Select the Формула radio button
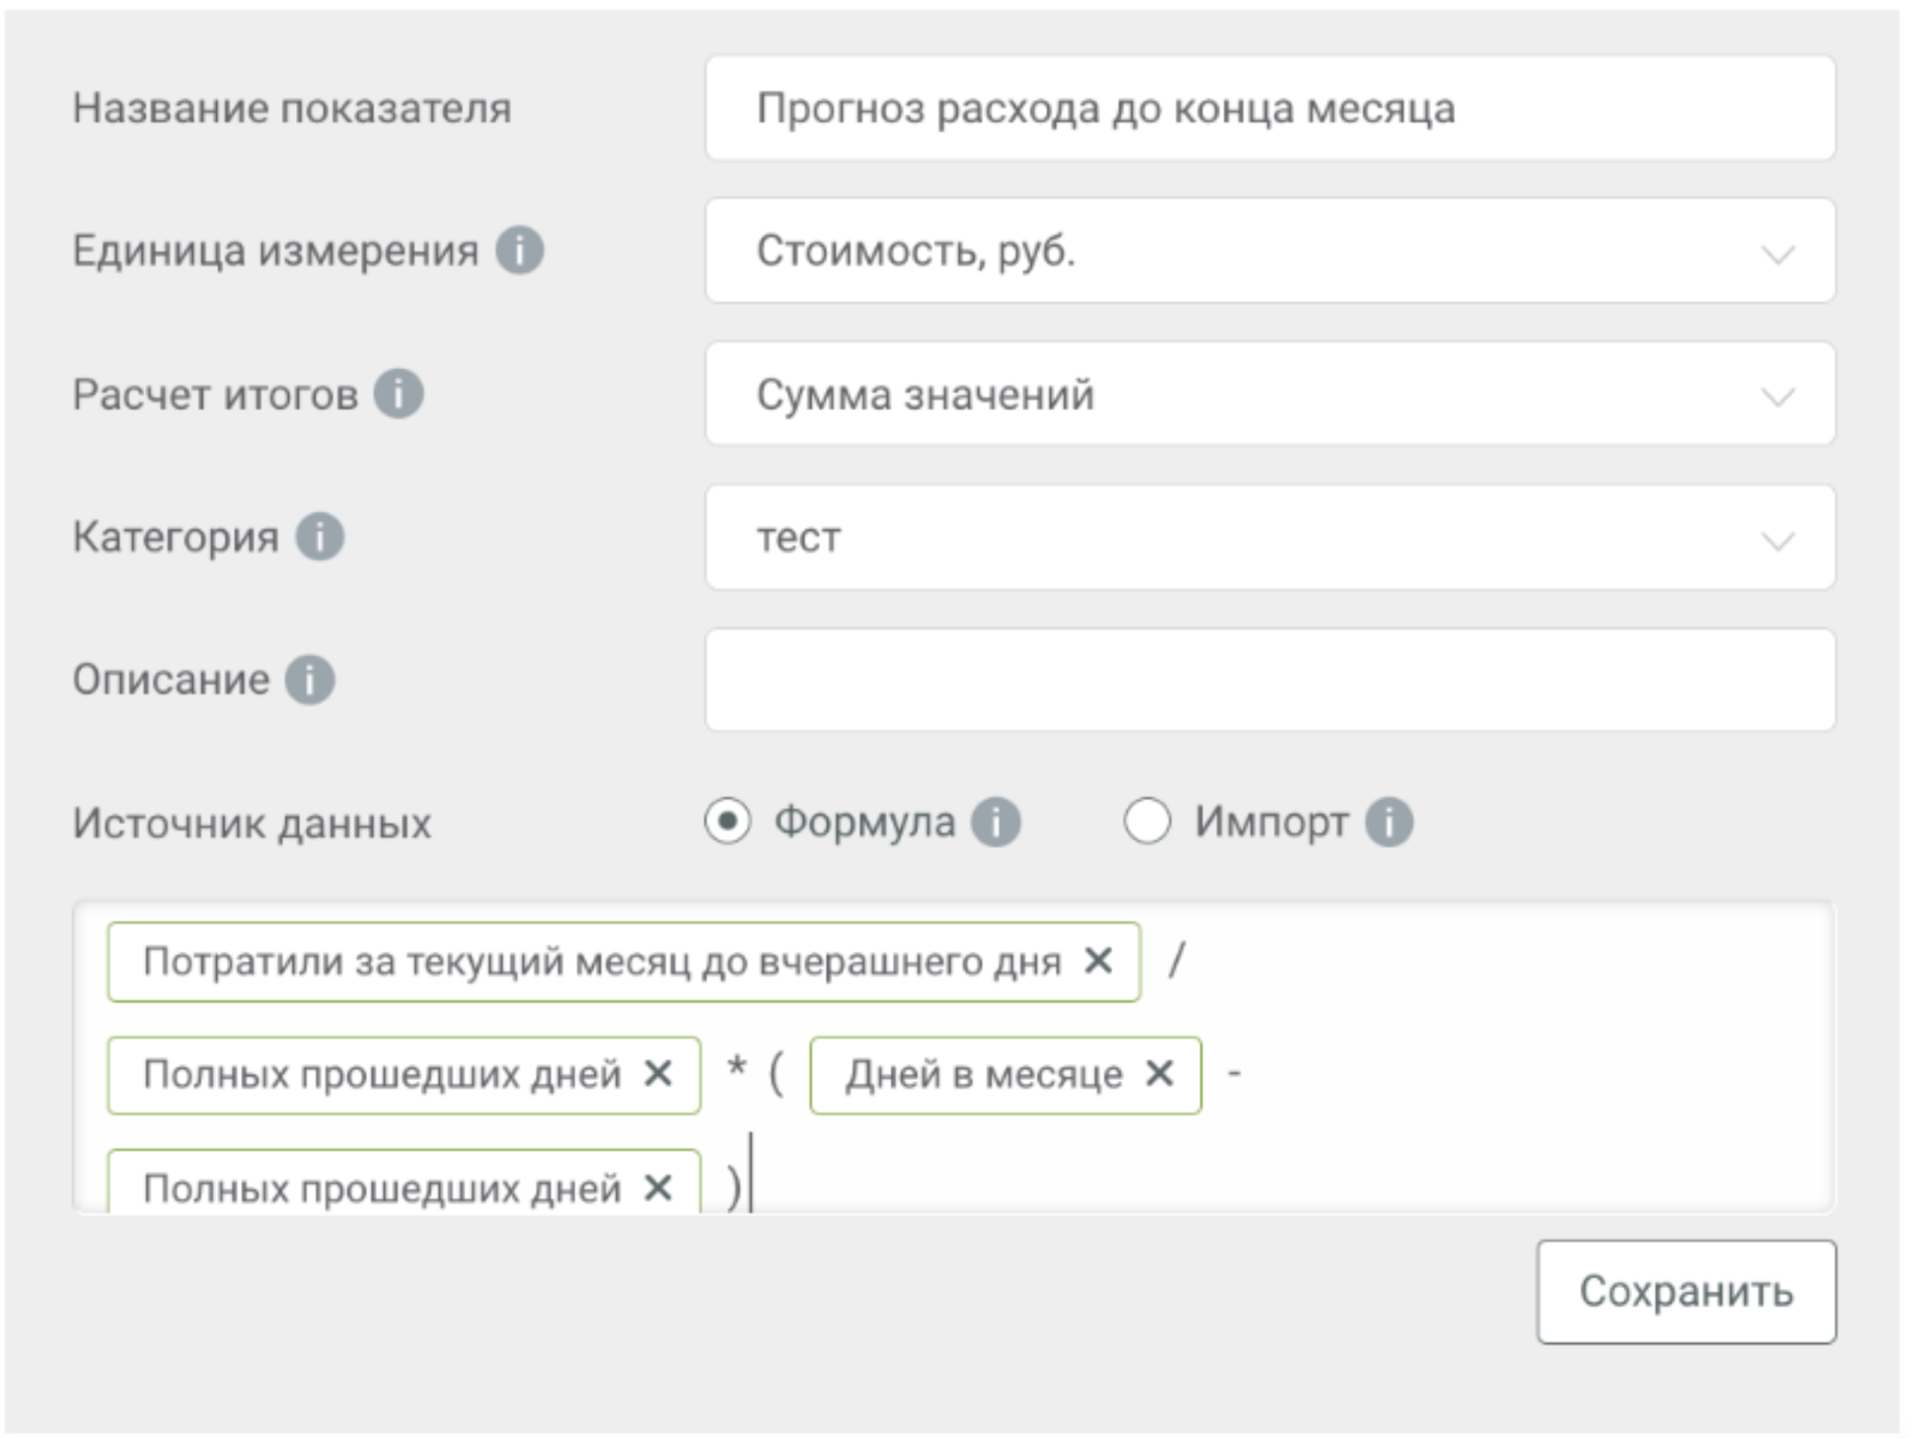Viewport: 1911px width, 1438px height. tap(728, 822)
